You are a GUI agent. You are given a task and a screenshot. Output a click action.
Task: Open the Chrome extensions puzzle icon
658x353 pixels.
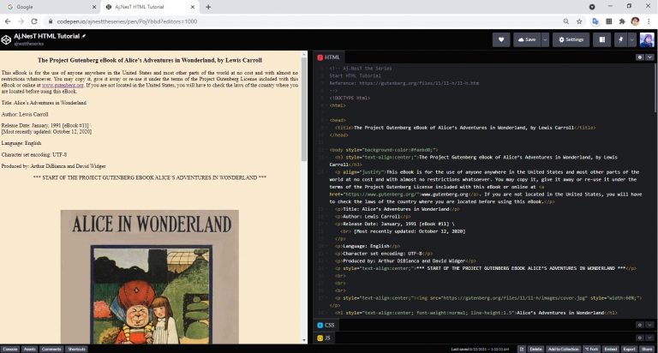pyautogui.click(x=621, y=21)
